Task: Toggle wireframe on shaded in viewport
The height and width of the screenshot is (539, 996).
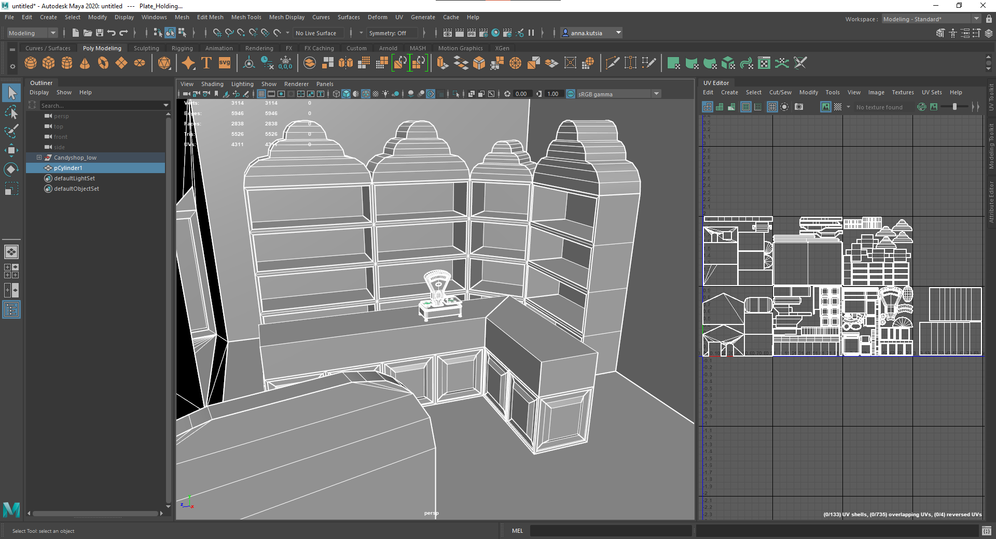Action: tap(366, 94)
